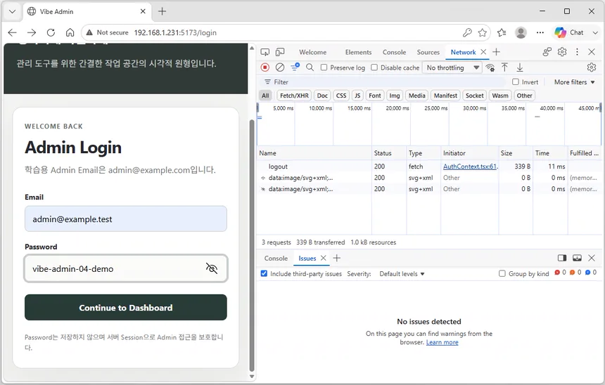Viewport: 605px width, 385px height.
Task: Click the Continue to Dashboard button
Action: (126, 308)
